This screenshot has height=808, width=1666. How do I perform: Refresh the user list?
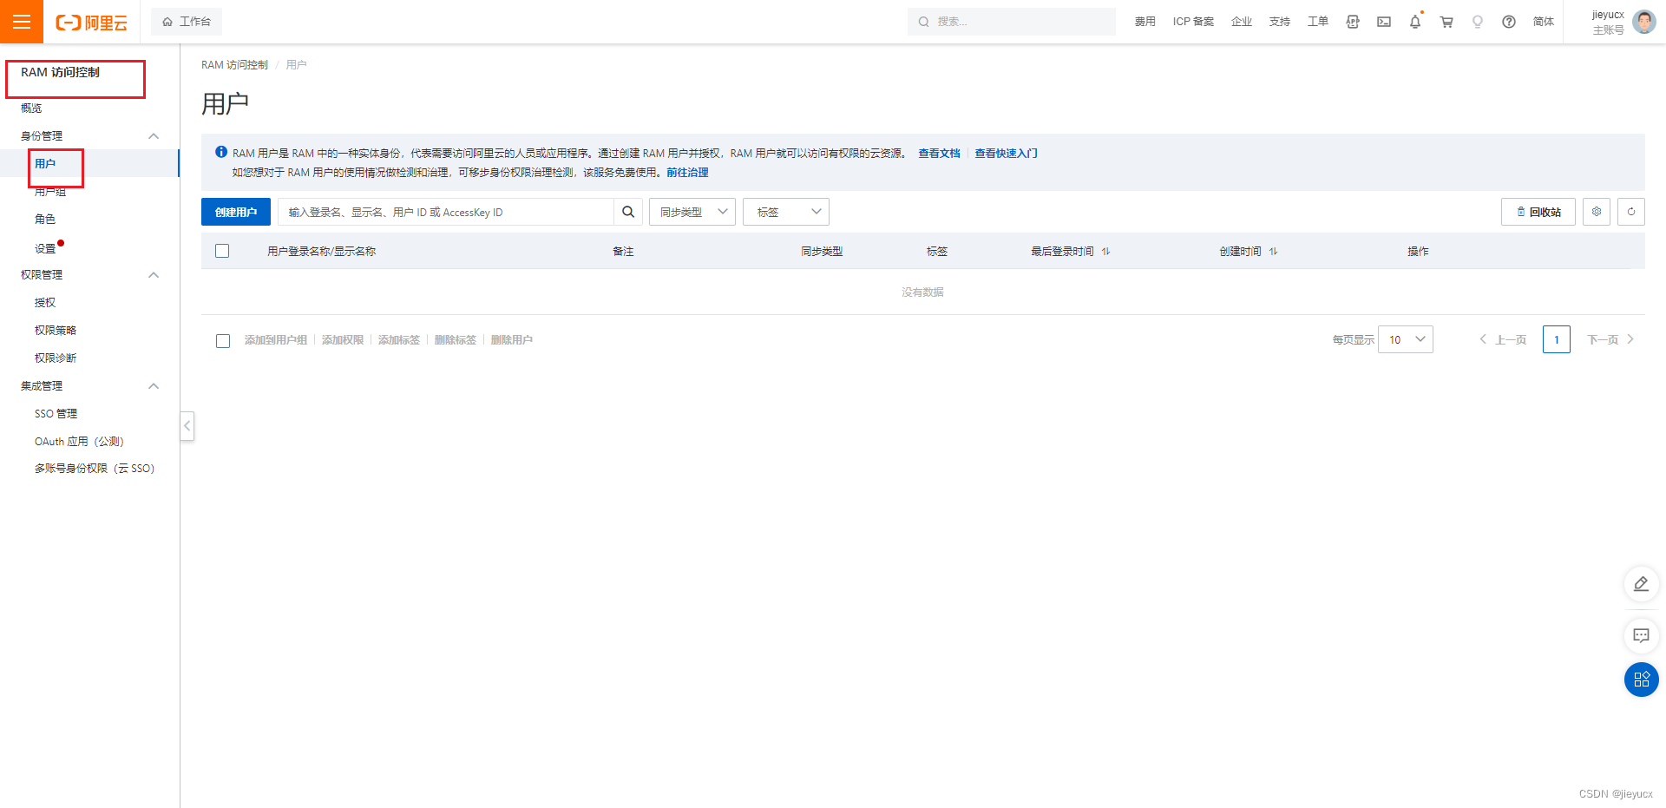point(1631,212)
